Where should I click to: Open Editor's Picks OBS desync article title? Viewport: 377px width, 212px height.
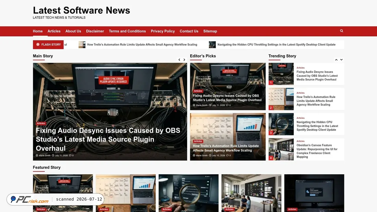(227, 98)
